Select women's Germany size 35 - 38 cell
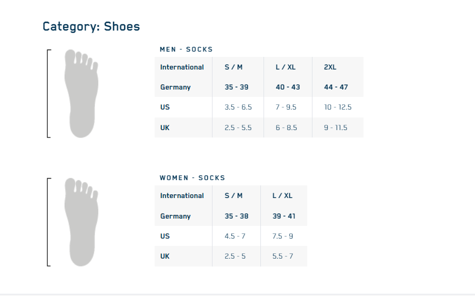Viewport: 475px width, 296px height. (x=236, y=216)
